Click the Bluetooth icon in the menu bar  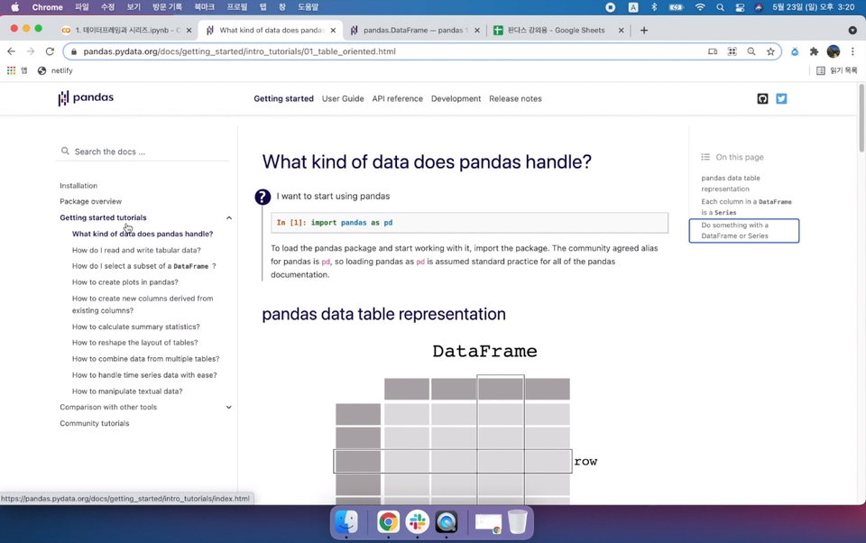[655, 7]
